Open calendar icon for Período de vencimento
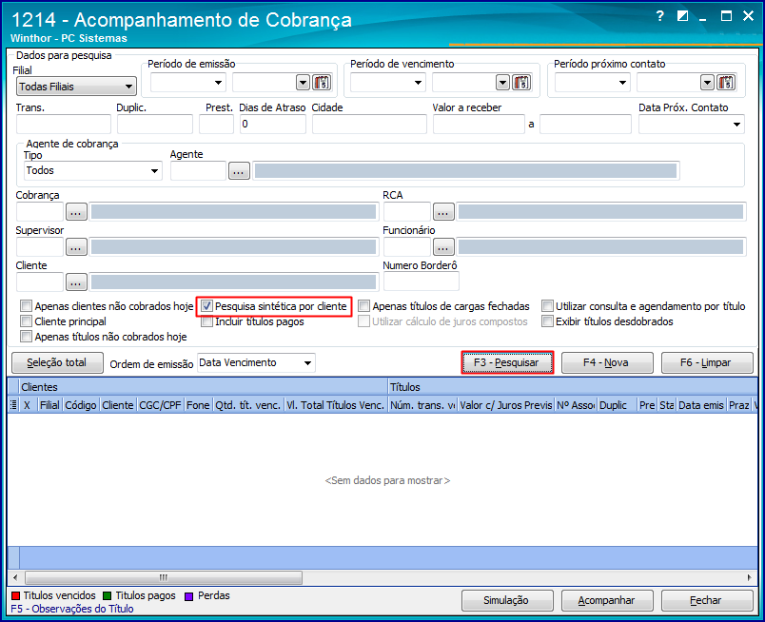Viewport: 765px width, 622px height. [x=521, y=83]
